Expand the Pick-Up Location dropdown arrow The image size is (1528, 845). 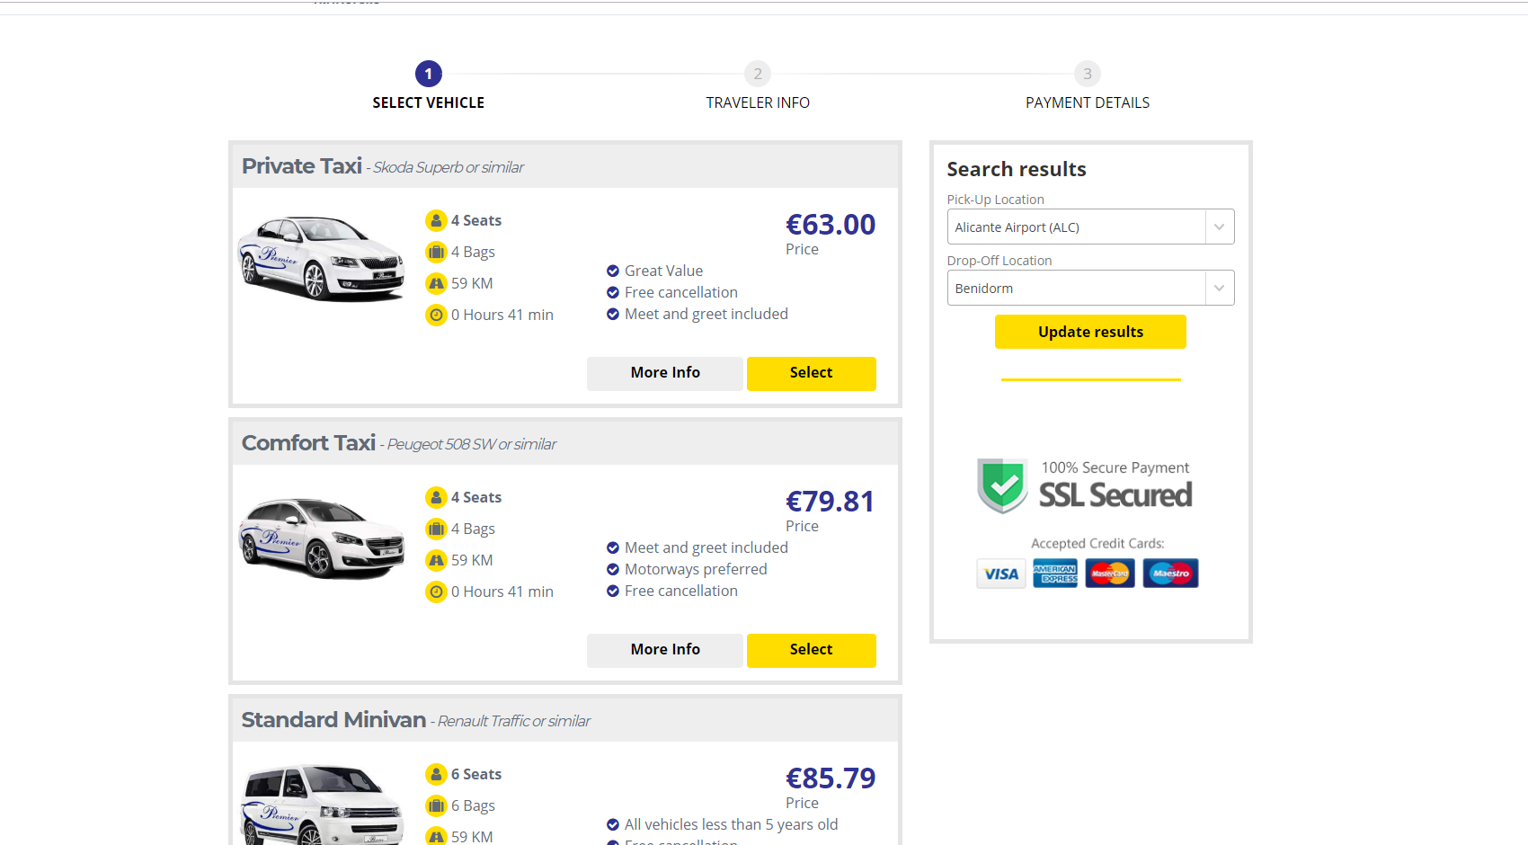pos(1220,227)
